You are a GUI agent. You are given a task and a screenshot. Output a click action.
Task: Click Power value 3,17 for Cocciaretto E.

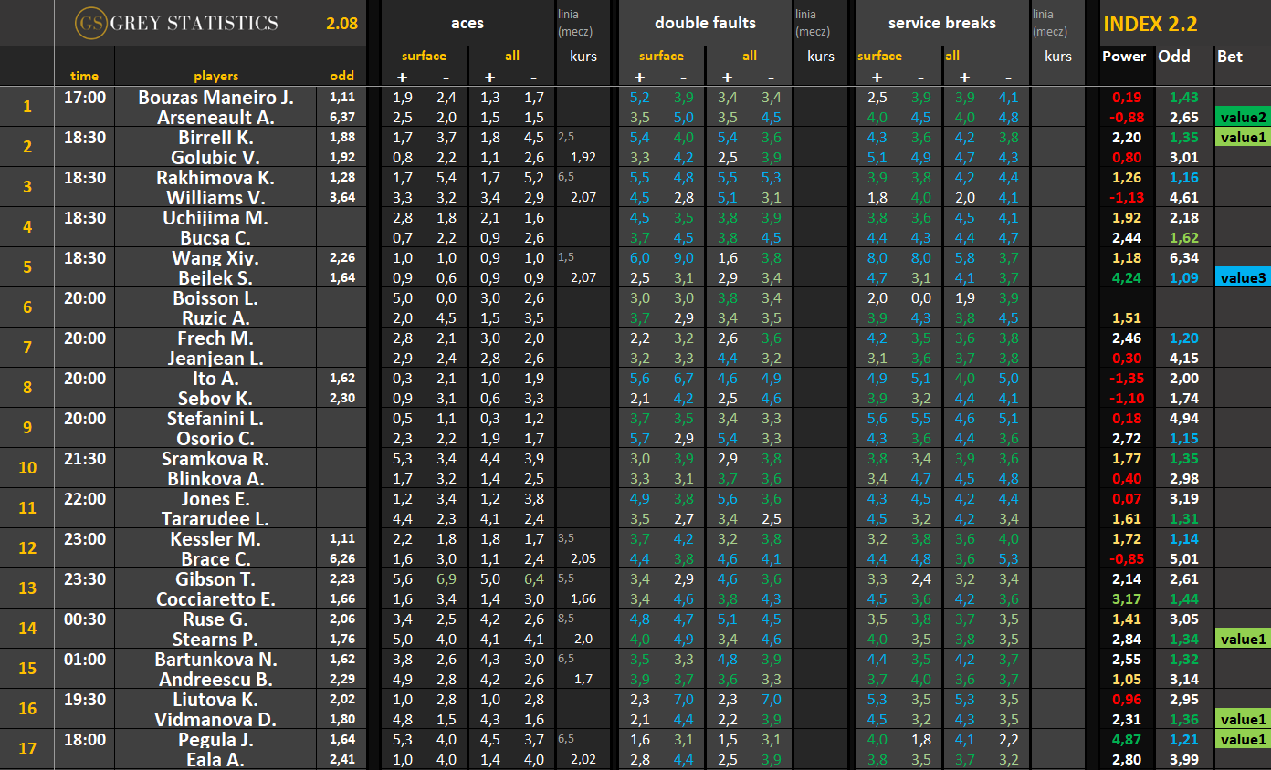click(1125, 598)
